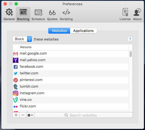This screenshot has height=130, width=145.
Task: Select the tumblr.com row
Action: (70, 86)
